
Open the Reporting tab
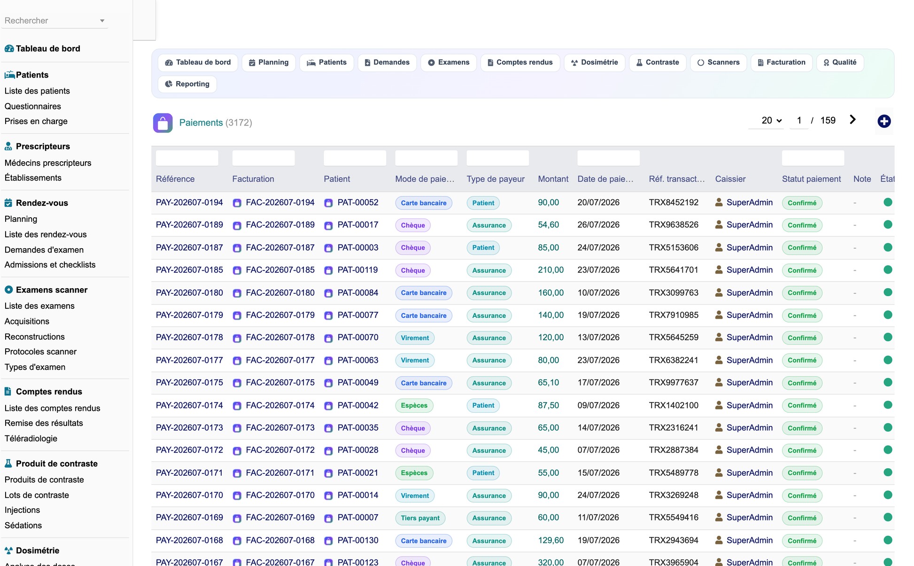pyautogui.click(x=187, y=84)
